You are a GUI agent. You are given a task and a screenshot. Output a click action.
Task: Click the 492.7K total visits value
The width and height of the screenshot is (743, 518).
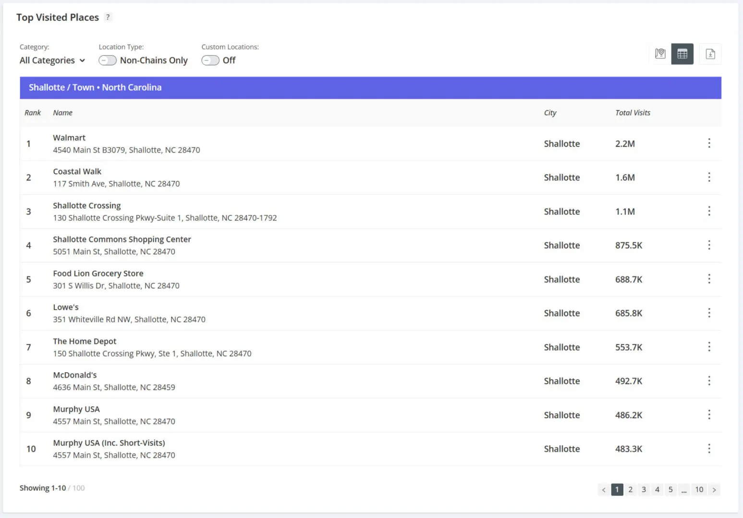click(629, 381)
